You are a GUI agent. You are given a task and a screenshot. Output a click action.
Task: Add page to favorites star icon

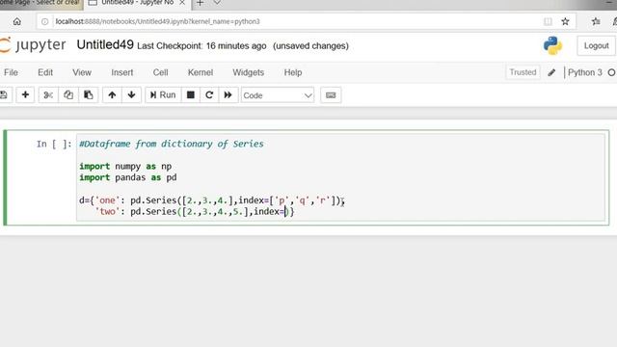pos(566,21)
